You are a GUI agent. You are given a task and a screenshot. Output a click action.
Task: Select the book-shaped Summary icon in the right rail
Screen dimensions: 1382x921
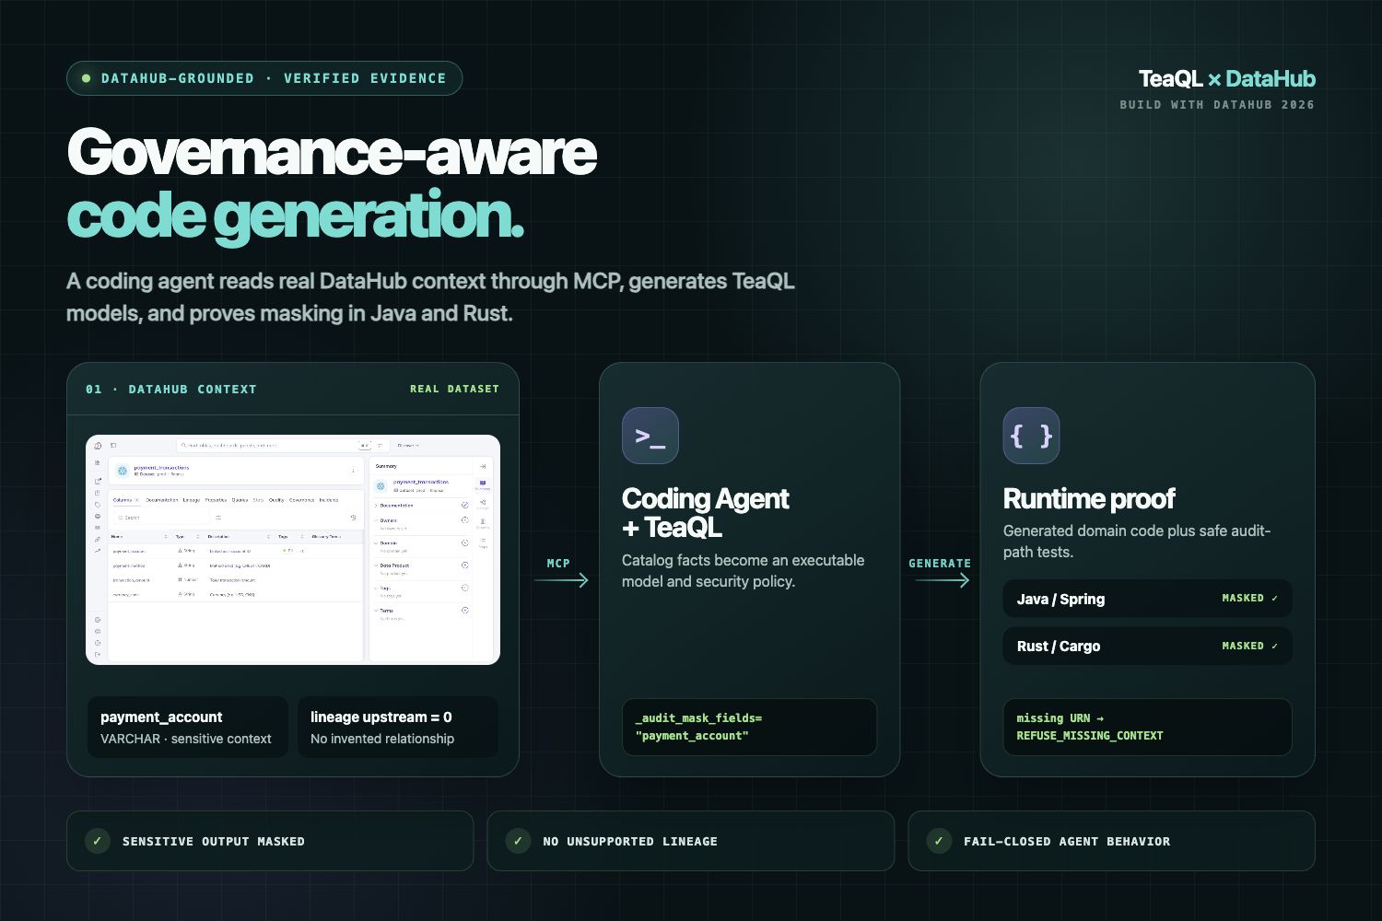[x=483, y=483]
